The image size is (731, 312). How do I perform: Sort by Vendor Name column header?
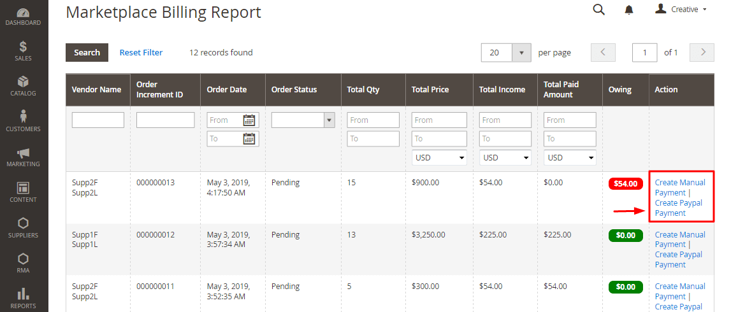pos(96,90)
